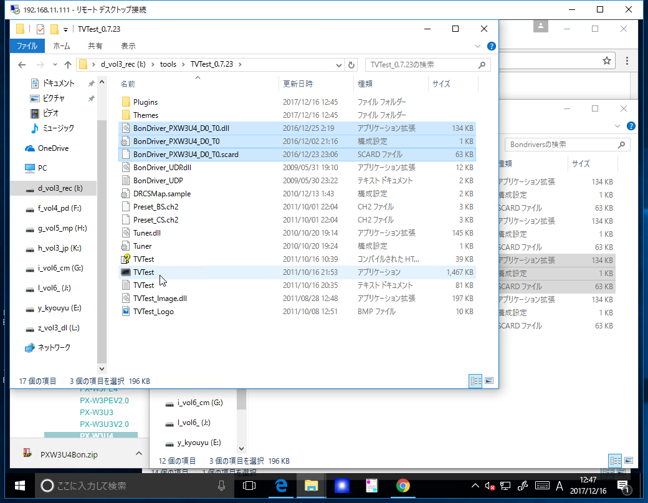
Task: Click the new folder quick access icon
Action: click(54, 29)
